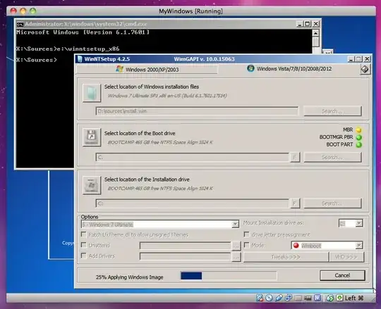
Task: Open the Tweaks >>> panel
Action: pos(286,257)
